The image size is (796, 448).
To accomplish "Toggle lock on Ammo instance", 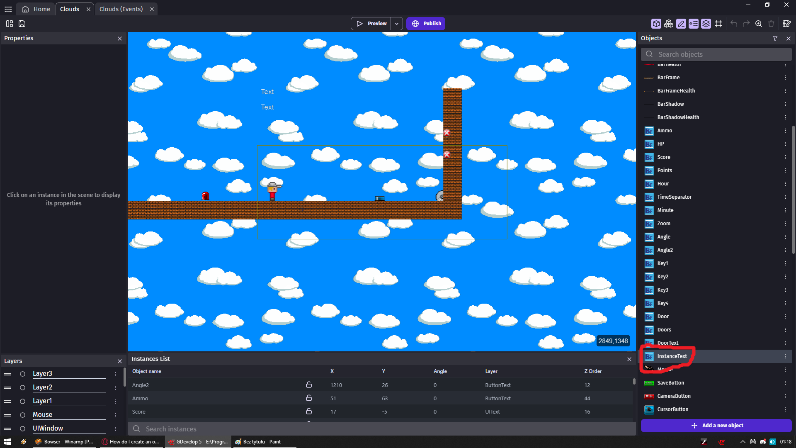I will 309,398.
